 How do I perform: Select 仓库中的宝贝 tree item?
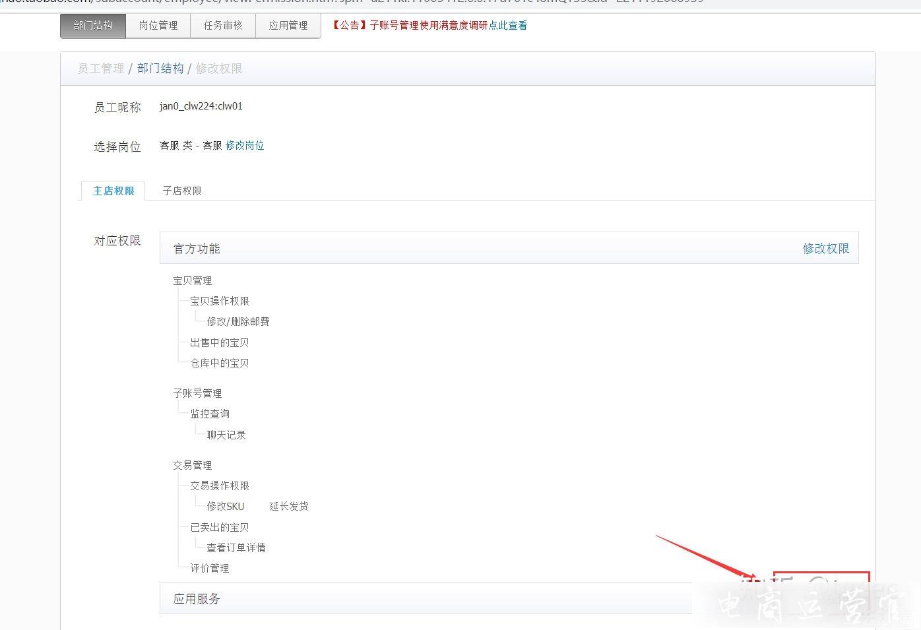coord(220,363)
